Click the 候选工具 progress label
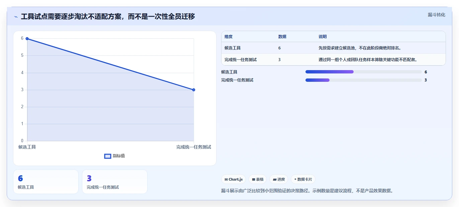459x207 pixels. click(x=229, y=72)
